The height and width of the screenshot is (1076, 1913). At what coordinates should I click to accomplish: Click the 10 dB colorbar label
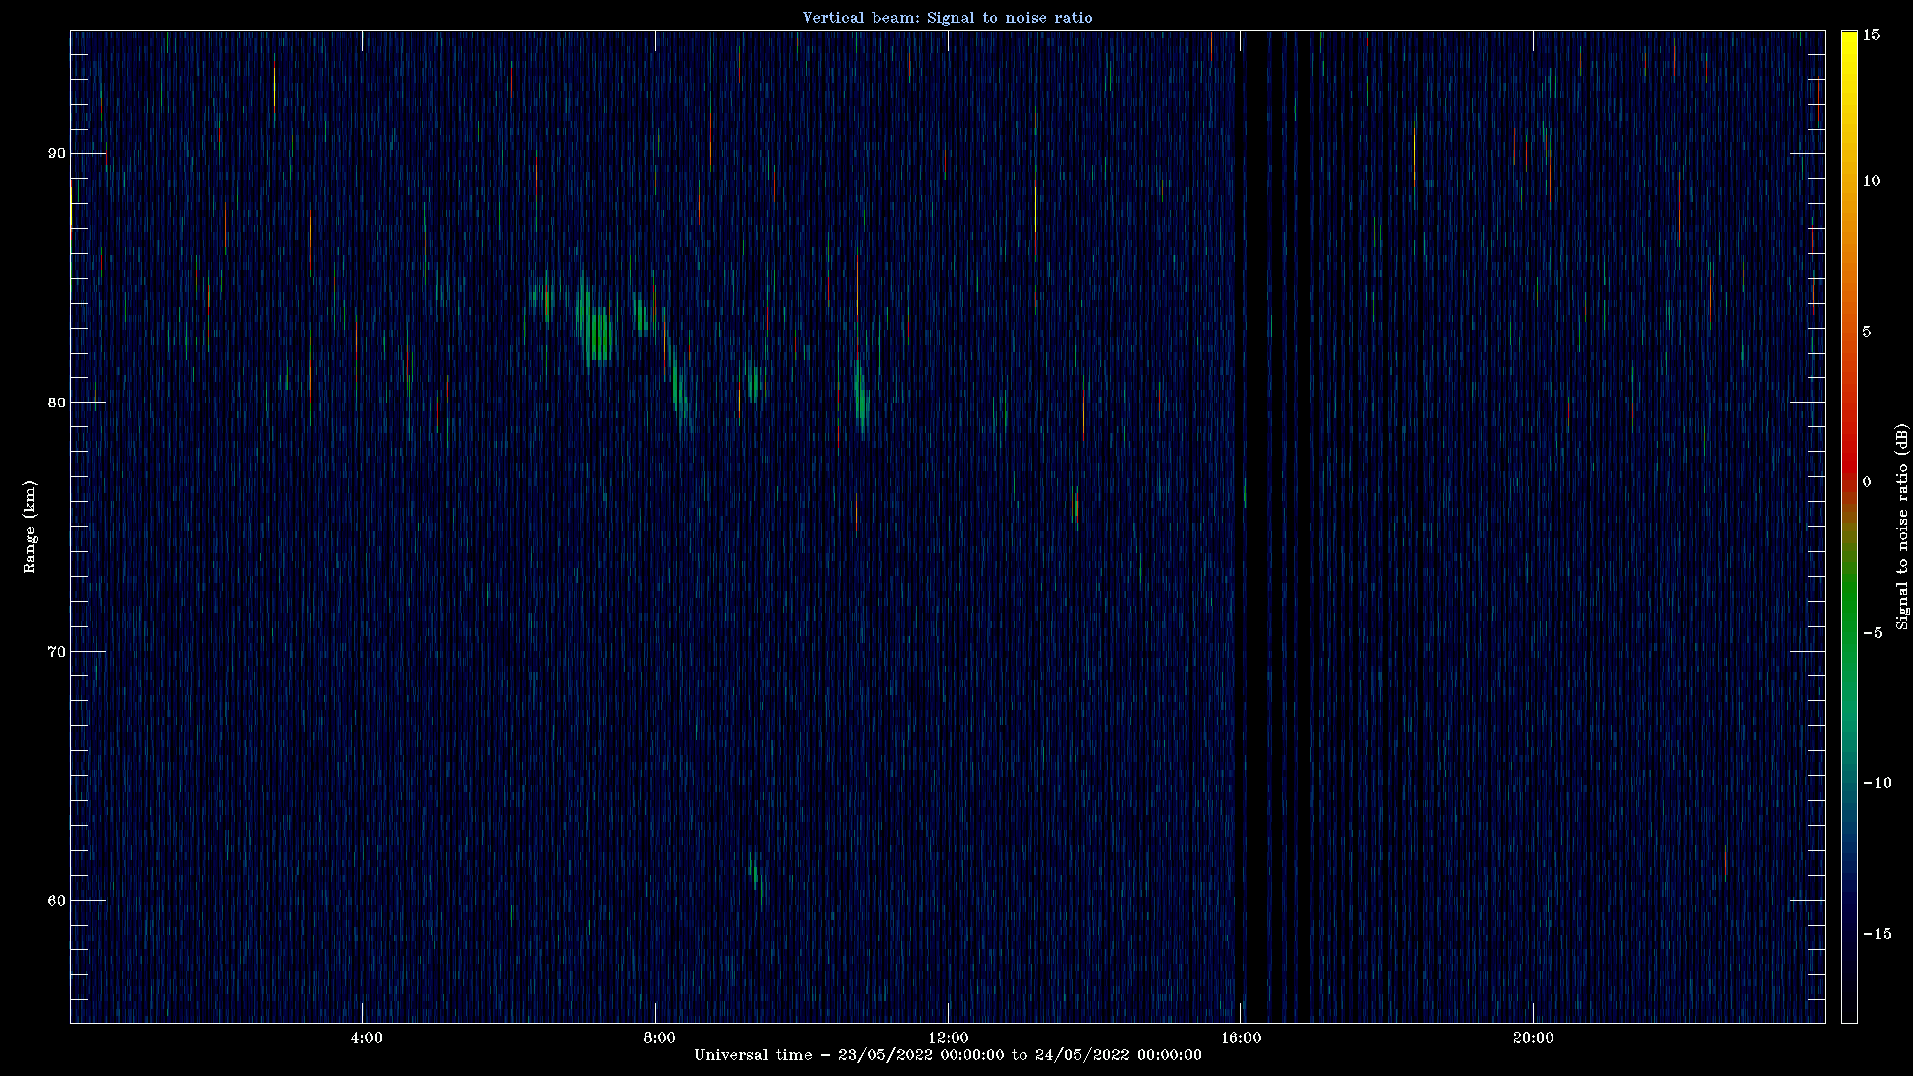coord(1871,181)
